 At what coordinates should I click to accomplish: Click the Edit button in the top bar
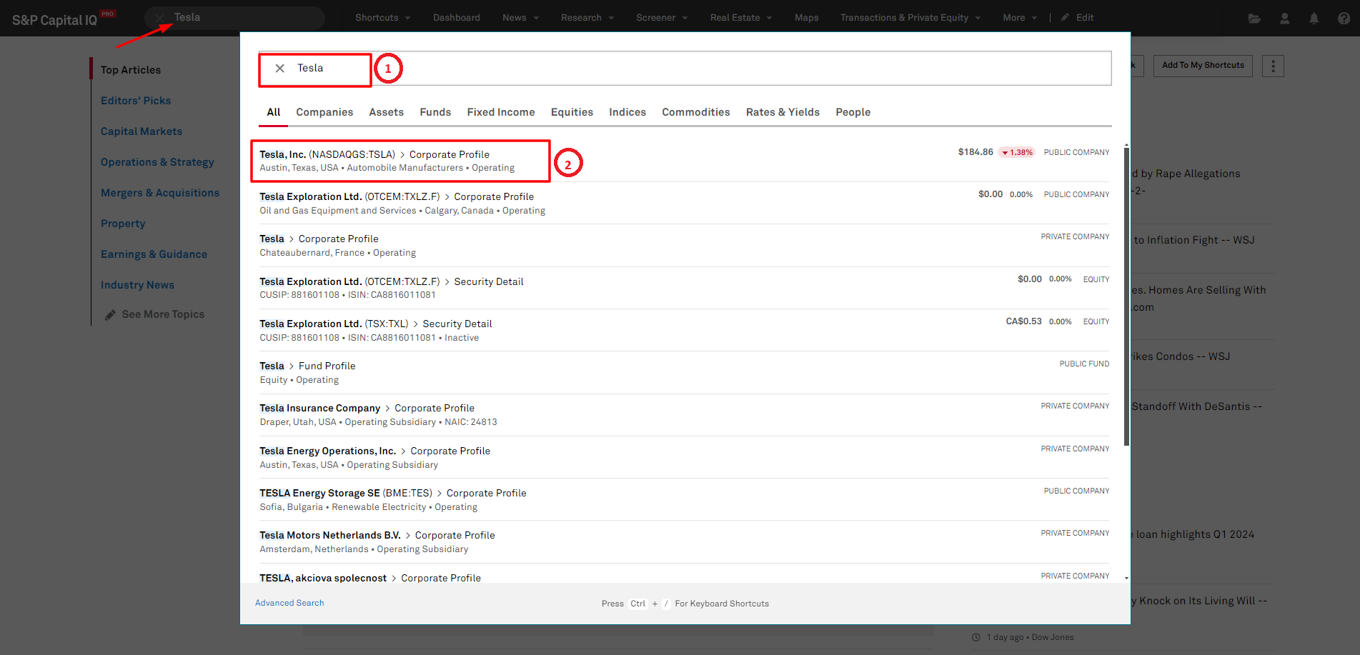click(x=1078, y=18)
